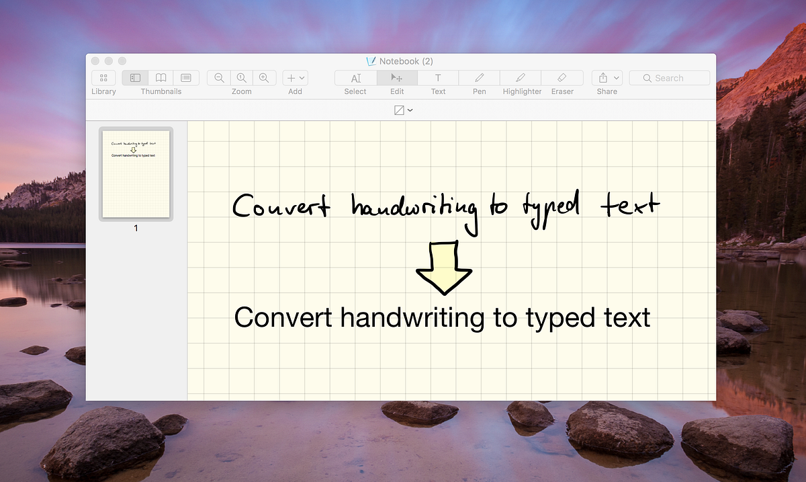Image resolution: width=806 pixels, height=482 pixels.
Task: Activate the Select tool
Action: coord(356,77)
